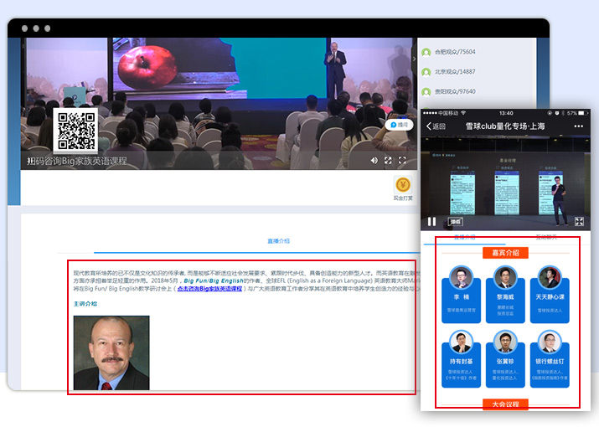This screenshot has width=599, height=427.
Task: Open the 直播介绍 tab on desktop page
Action: pos(279,241)
